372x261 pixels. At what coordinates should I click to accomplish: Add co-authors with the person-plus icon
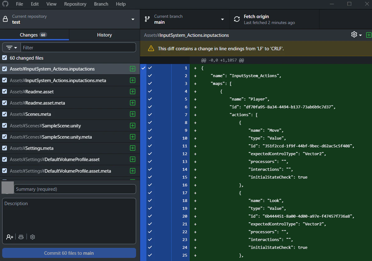point(10,237)
